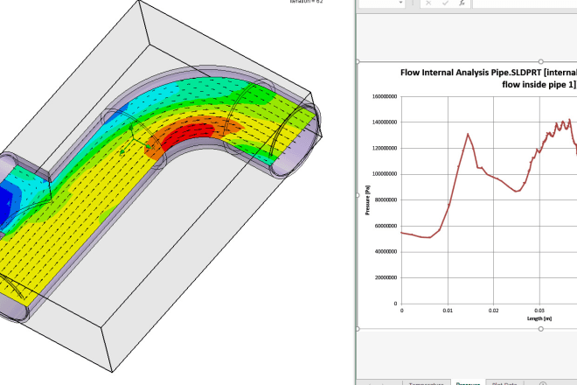Click the Enter checkmark formula bar icon
577x385 pixels.
[445, 3]
